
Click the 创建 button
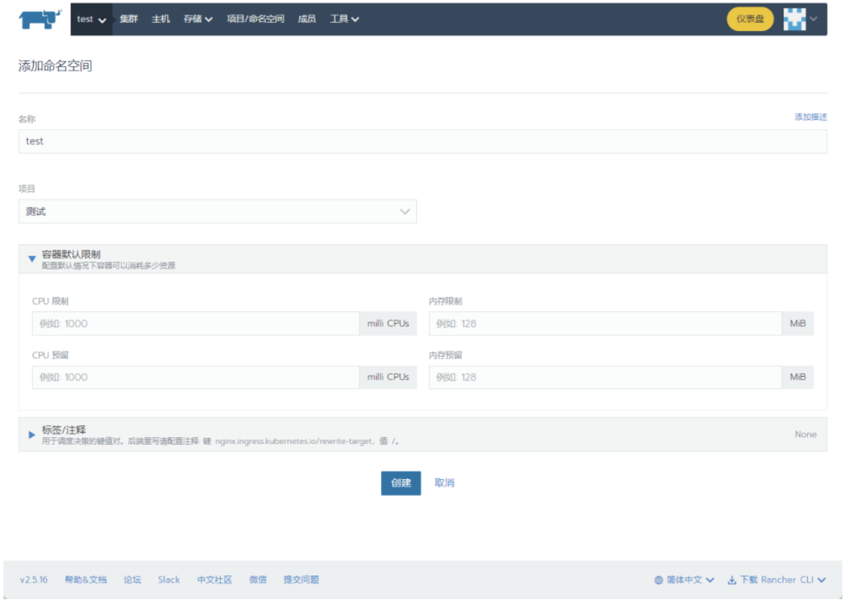[x=401, y=483]
